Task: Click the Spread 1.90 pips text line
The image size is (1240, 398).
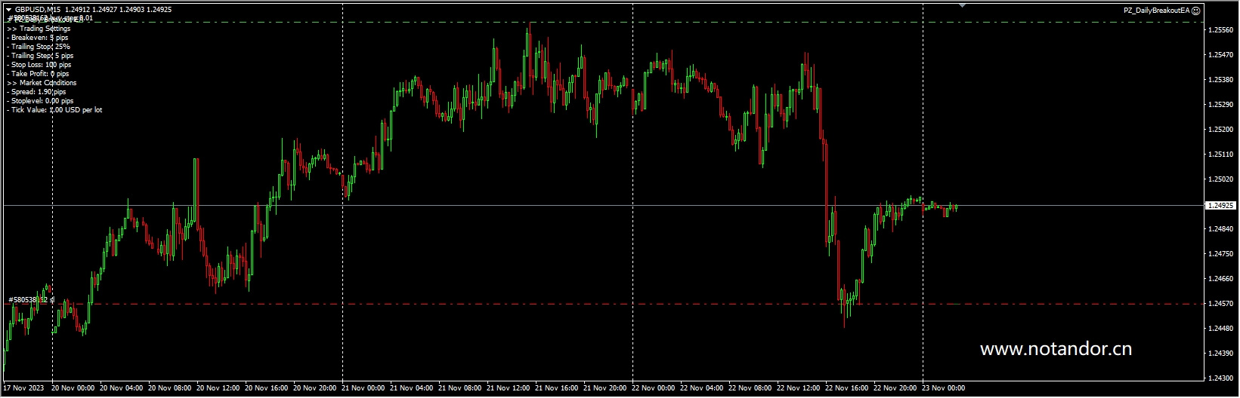Action: pyautogui.click(x=38, y=92)
